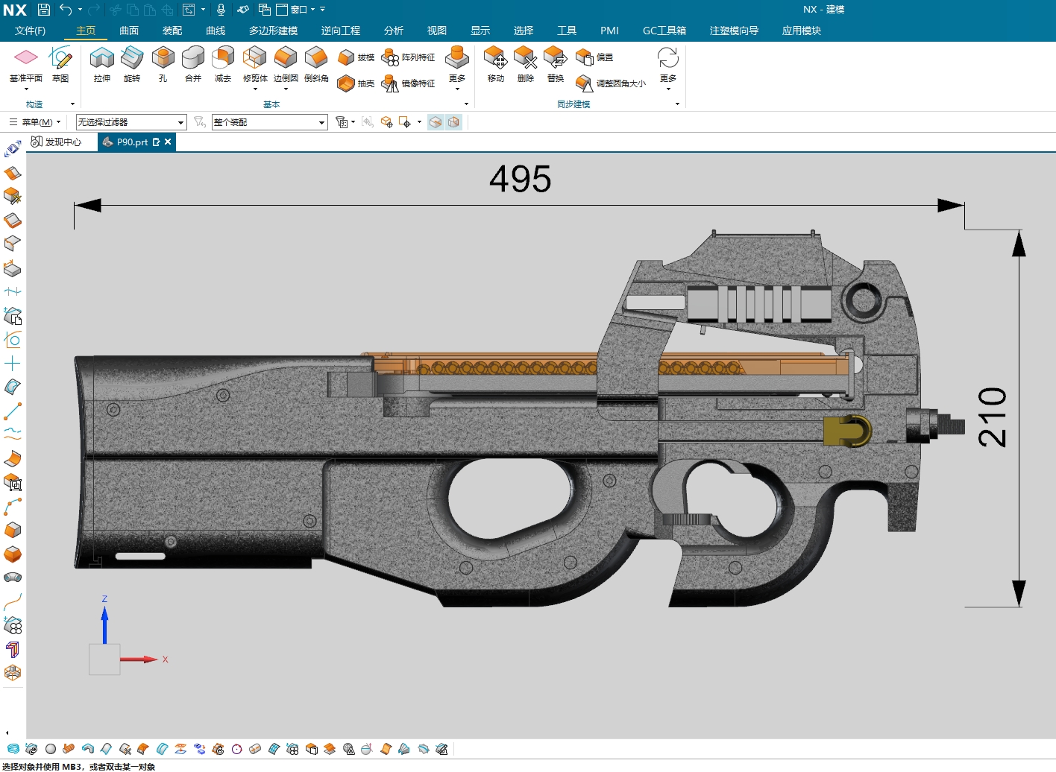This screenshot has height=772, width=1056.
Task: Click the 495 length dimension text
Action: (520, 179)
